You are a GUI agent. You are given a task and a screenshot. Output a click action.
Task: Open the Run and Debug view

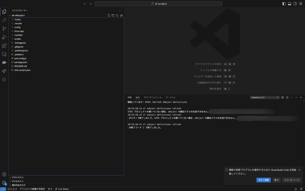point(4,37)
